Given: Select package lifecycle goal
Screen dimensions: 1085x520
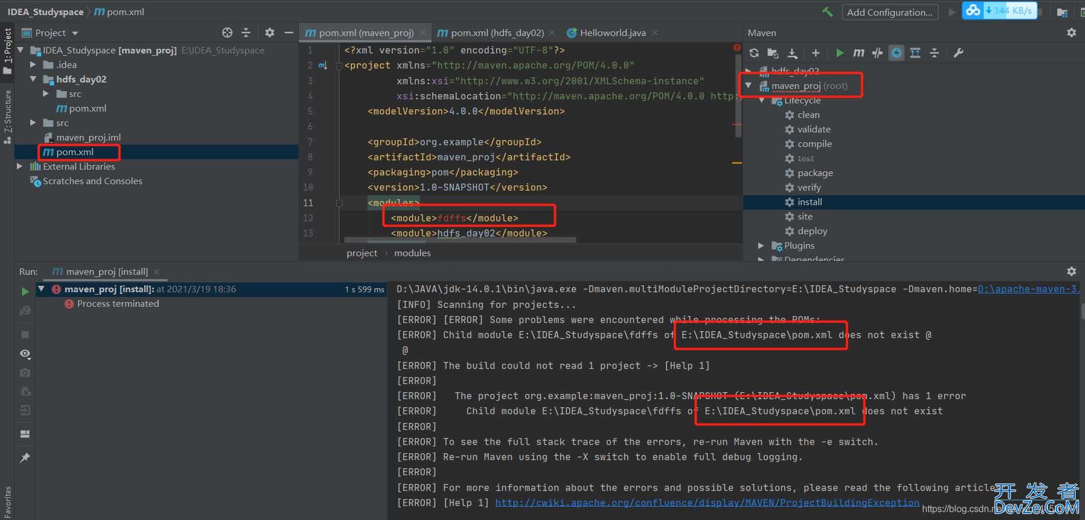Looking at the screenshot, I should 815,173.
